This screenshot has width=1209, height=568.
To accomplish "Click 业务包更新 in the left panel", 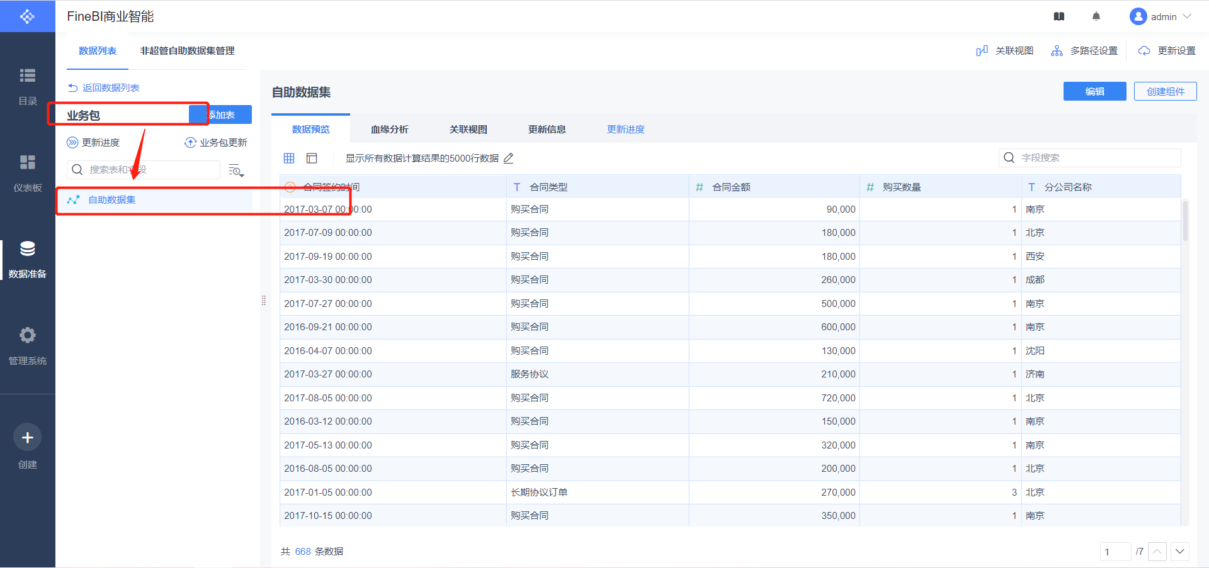I will (216, 143).
